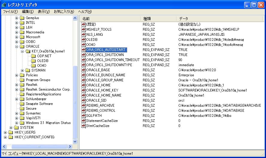Screen dimensions: 266x158
Task: Select Realtek Semiconductor Corp. key
Action: pyautogui.click(x=48, y=89)
